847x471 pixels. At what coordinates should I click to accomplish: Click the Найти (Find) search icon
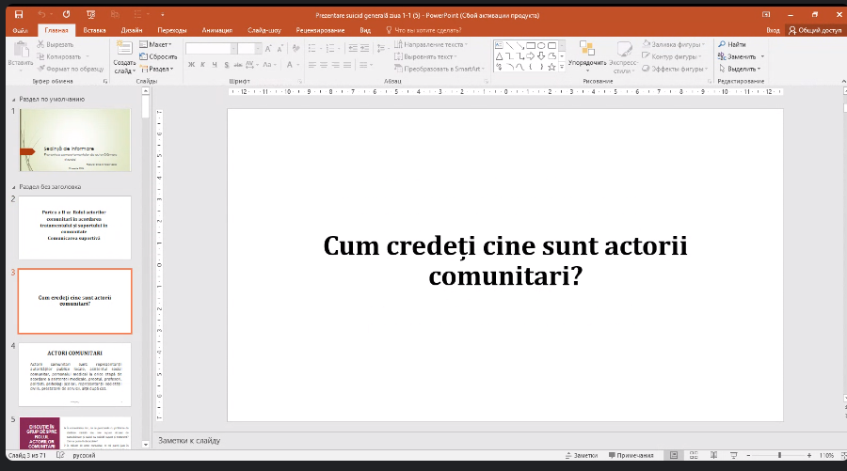point(722,44)
